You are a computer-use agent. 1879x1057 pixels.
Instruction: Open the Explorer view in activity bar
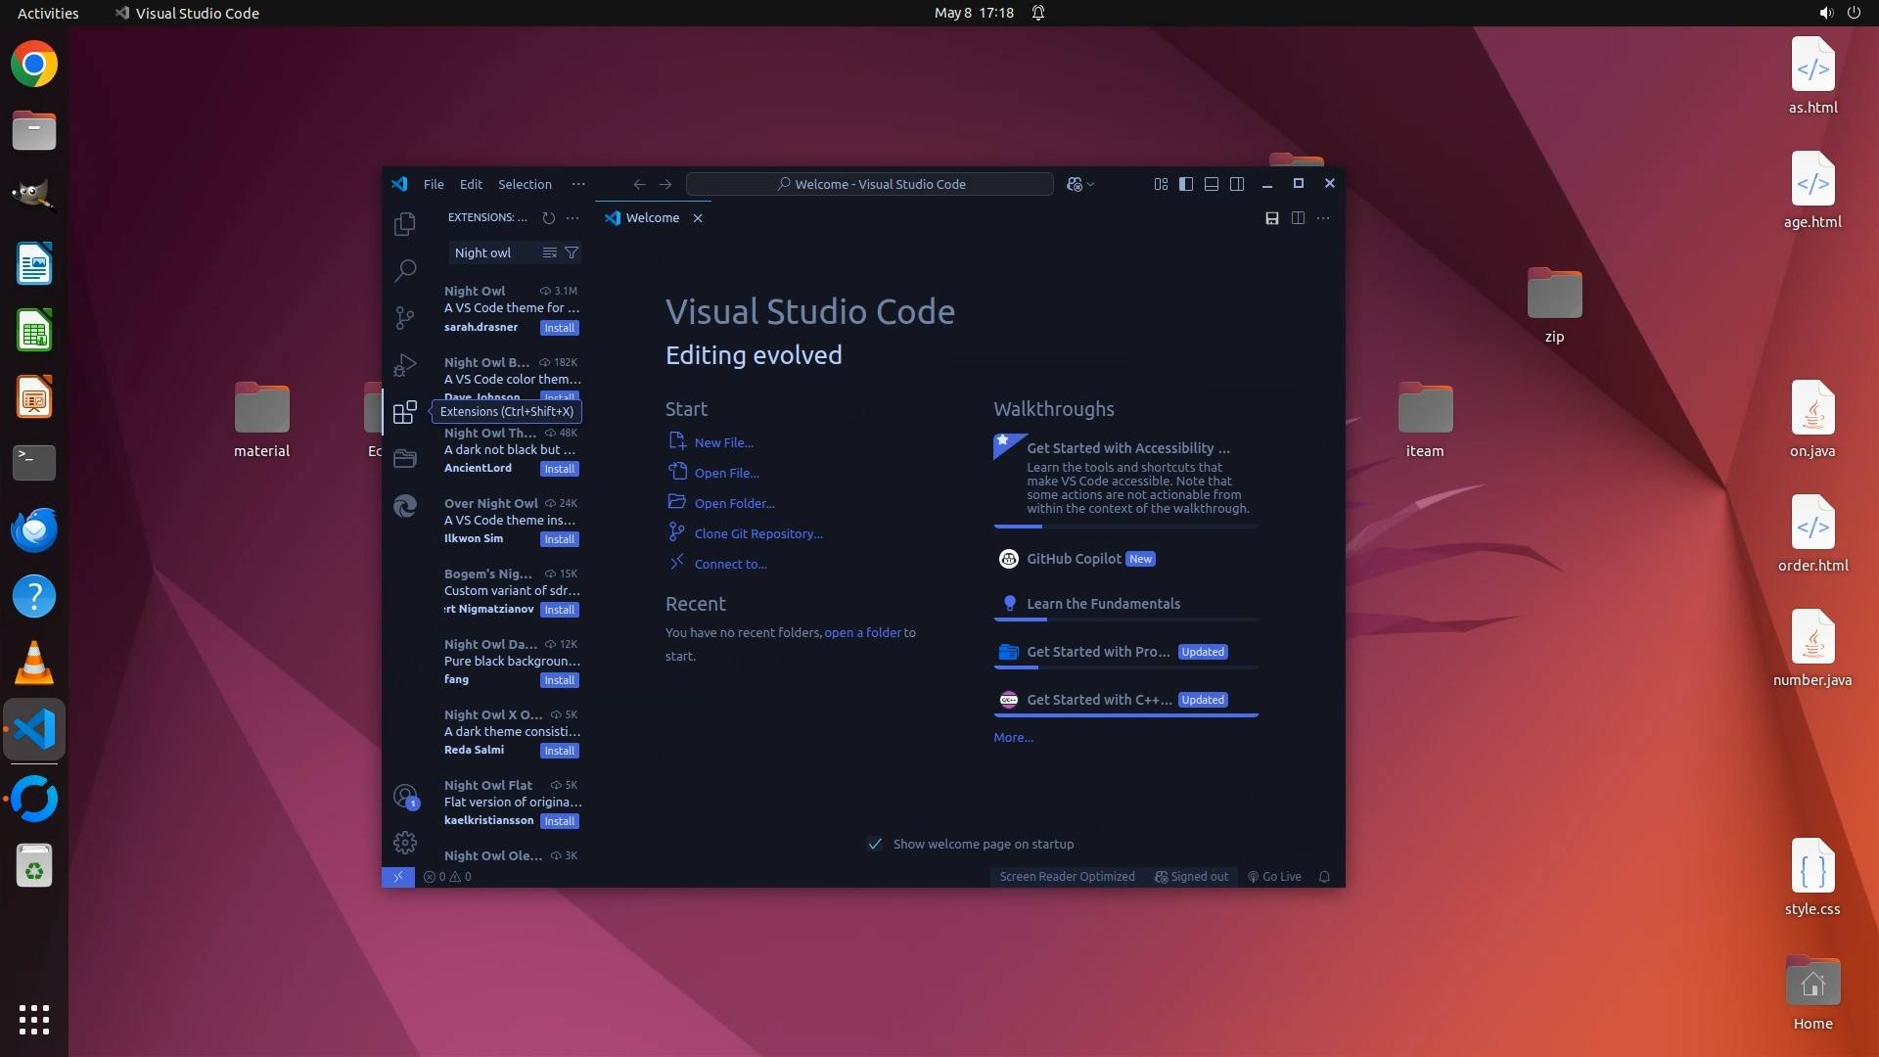404,224
